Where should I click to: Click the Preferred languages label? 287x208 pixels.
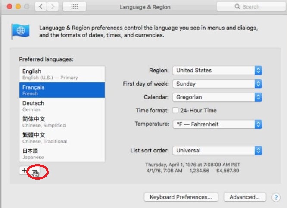pos(46,59)
